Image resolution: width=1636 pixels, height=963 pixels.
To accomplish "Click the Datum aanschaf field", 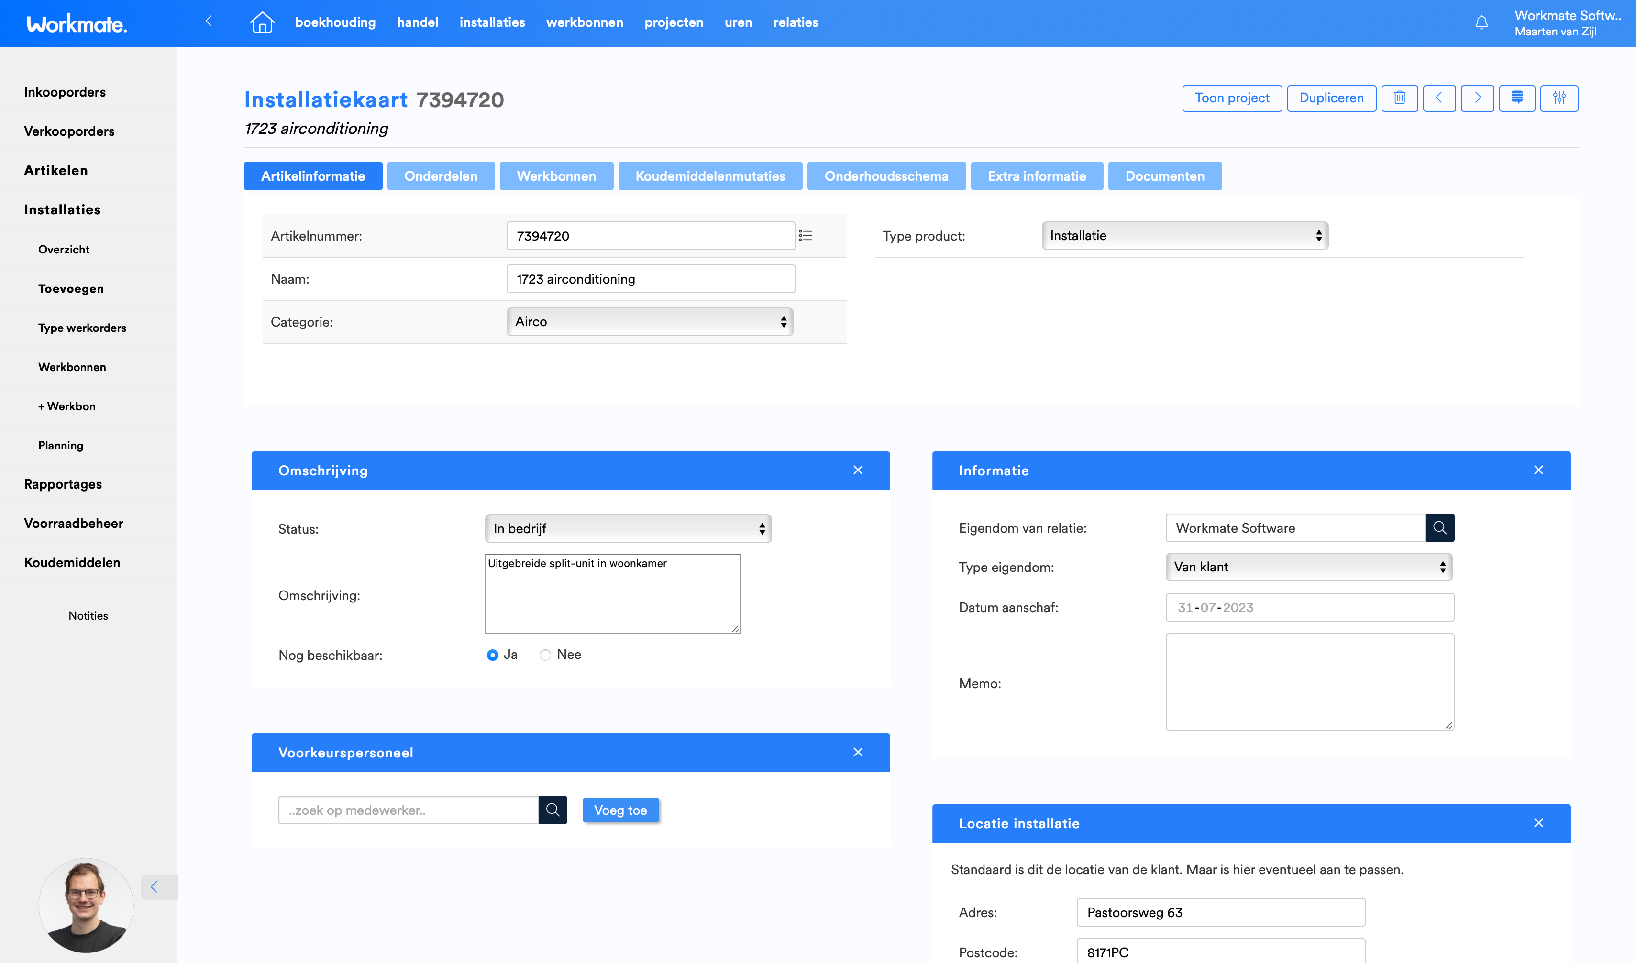I will 1309,607.
